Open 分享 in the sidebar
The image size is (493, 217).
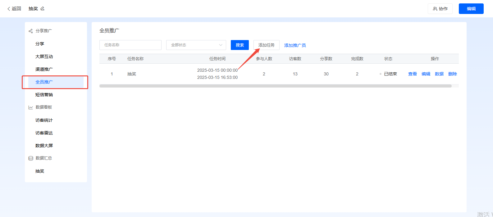coord(40,44)
